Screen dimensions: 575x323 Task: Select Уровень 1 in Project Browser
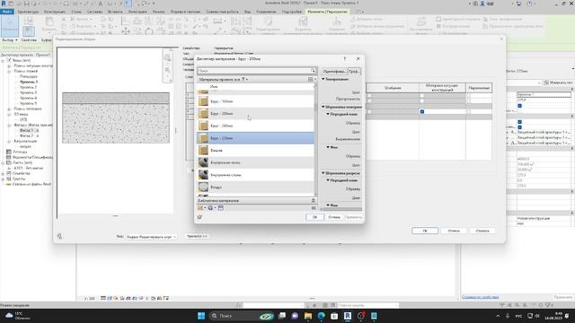pos(29,82)
